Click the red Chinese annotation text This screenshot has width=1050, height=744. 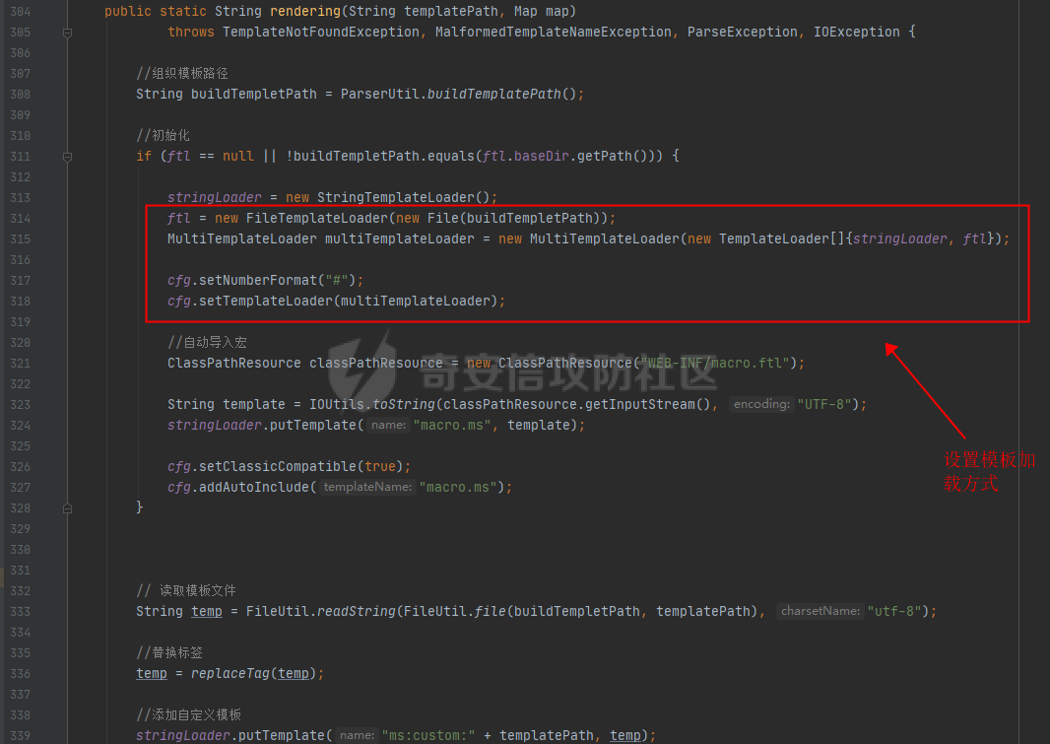[x=988, y=471]
